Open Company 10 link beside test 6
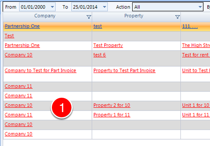The width and height of the screenshot is (210, 146). 18,55
